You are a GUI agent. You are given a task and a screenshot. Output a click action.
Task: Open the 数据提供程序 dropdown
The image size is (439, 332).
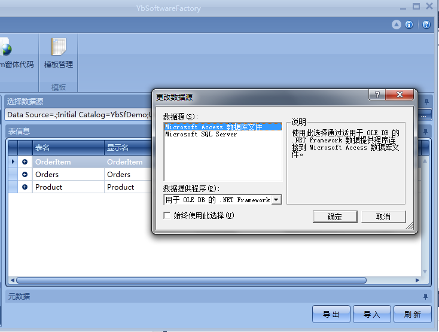coord(276,200)
